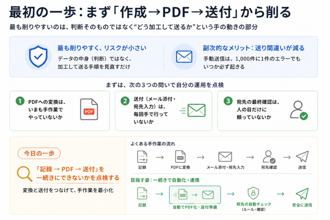Click the 副次的なメリット:送り間違いが減る heading
Screen dimensions: 330x220
(x=254, y=48)
